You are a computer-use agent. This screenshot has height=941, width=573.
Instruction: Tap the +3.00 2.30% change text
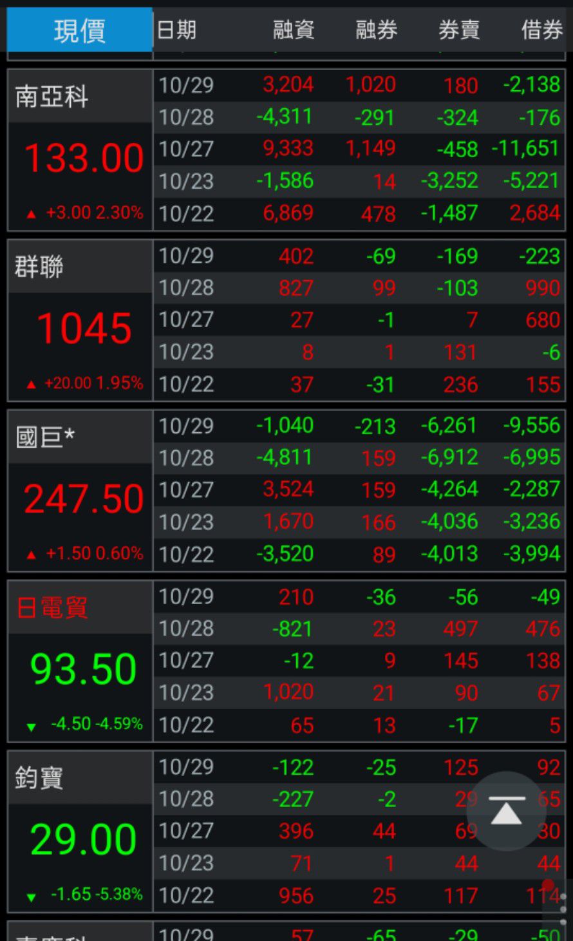[95, 213]
